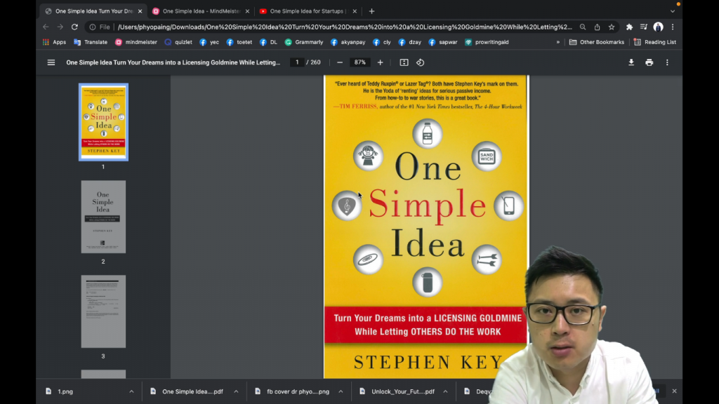The image size is (719, 404).
Task: Open the Reading List
Action: [655, 42]
